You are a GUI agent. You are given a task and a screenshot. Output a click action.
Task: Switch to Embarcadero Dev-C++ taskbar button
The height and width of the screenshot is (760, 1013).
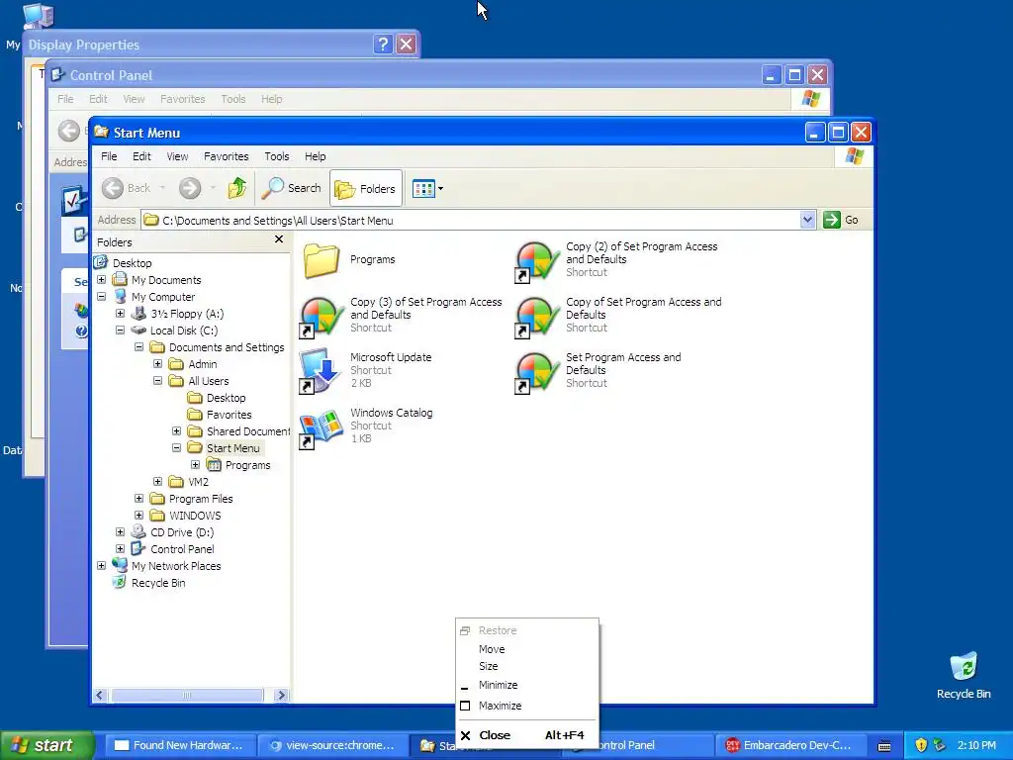click(x=788, y=745)
